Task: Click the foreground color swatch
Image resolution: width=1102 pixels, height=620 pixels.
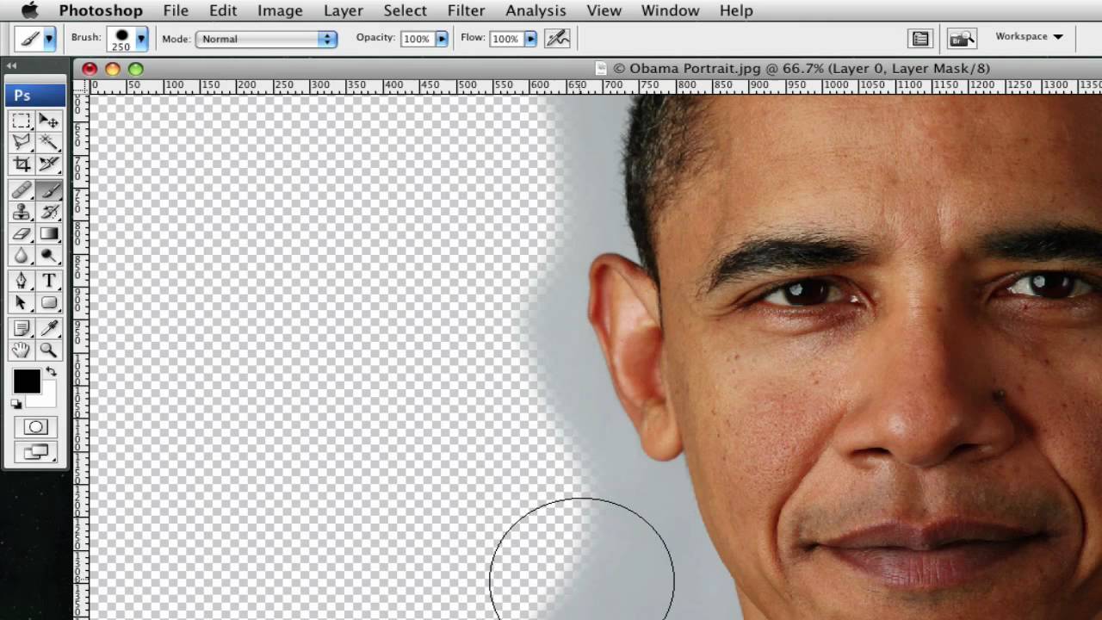Action: tap(26, 381)
